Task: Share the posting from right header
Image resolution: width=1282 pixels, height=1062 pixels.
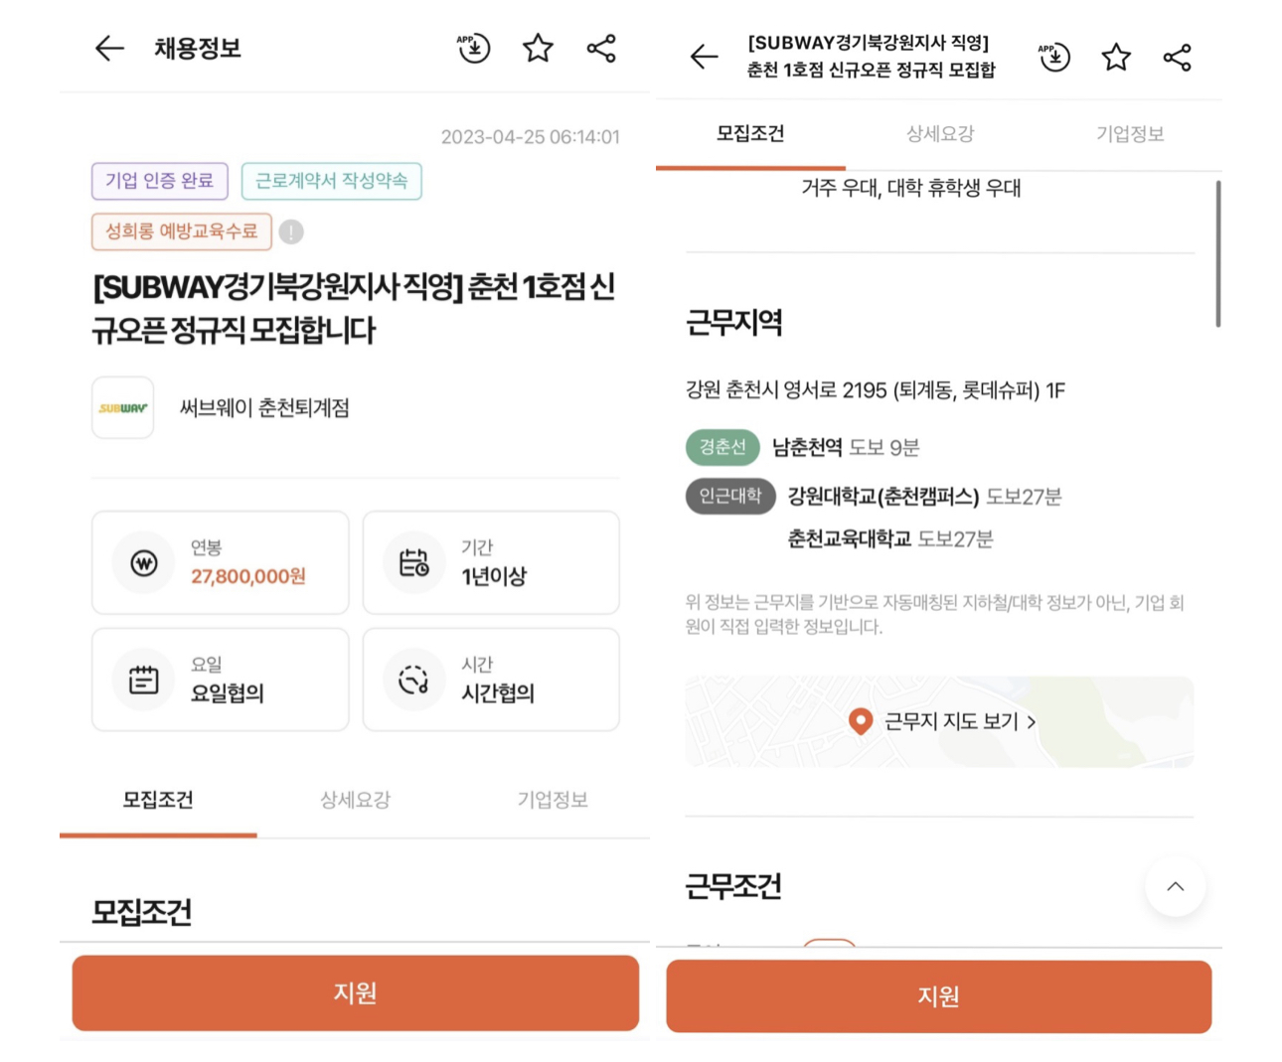Action: click(x=1178, y=57)
